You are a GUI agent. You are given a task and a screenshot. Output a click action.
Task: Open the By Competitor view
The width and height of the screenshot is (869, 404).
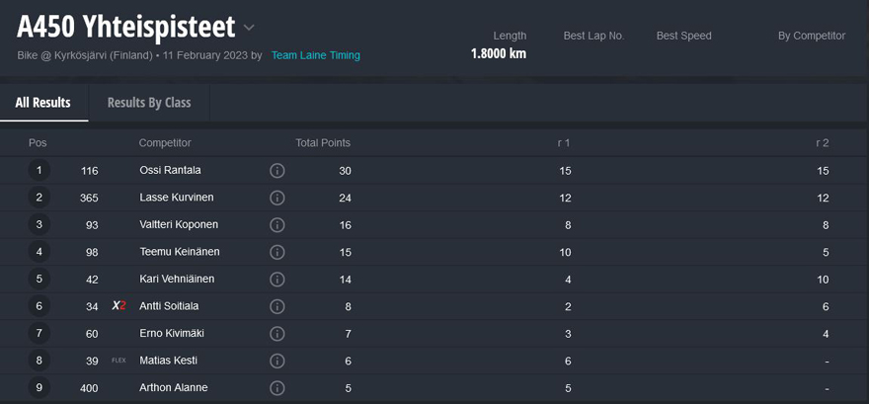pyautogui.click(x=812, y=36)
